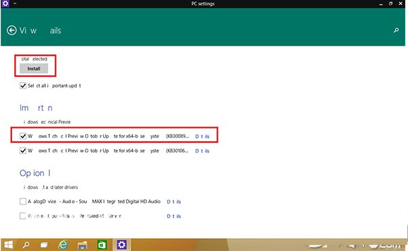Open the Windows Start button

8,245
